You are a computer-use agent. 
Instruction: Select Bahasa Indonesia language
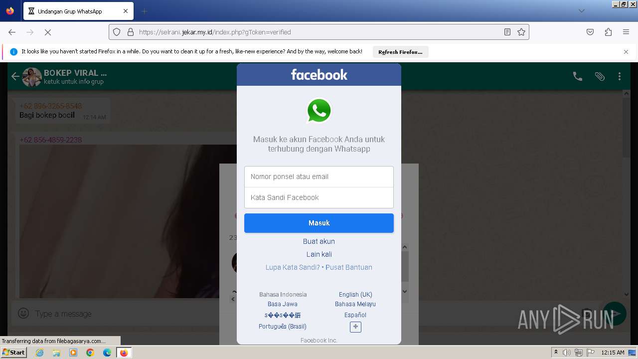[283, 294]
